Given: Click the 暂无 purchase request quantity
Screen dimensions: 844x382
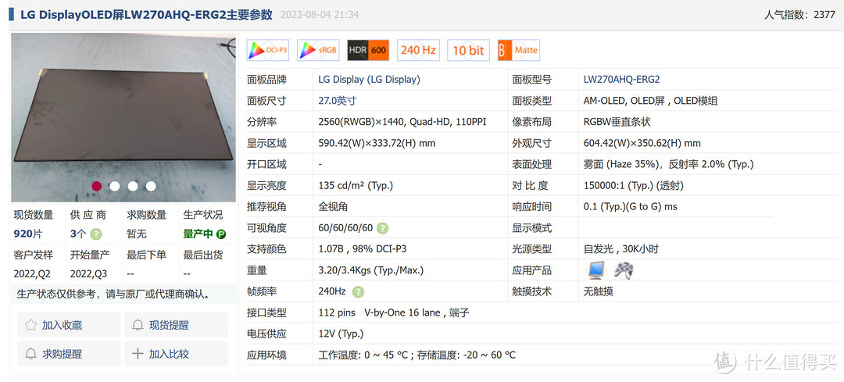Looking at the screenshot, I should [x=137, y=234].
